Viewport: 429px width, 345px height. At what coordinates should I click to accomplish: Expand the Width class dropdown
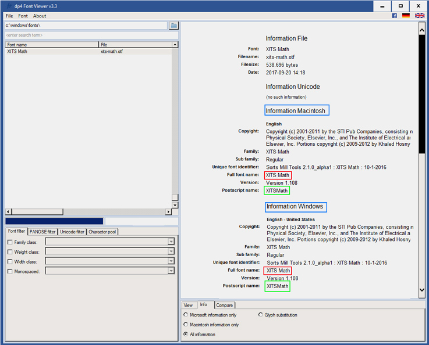171,261
